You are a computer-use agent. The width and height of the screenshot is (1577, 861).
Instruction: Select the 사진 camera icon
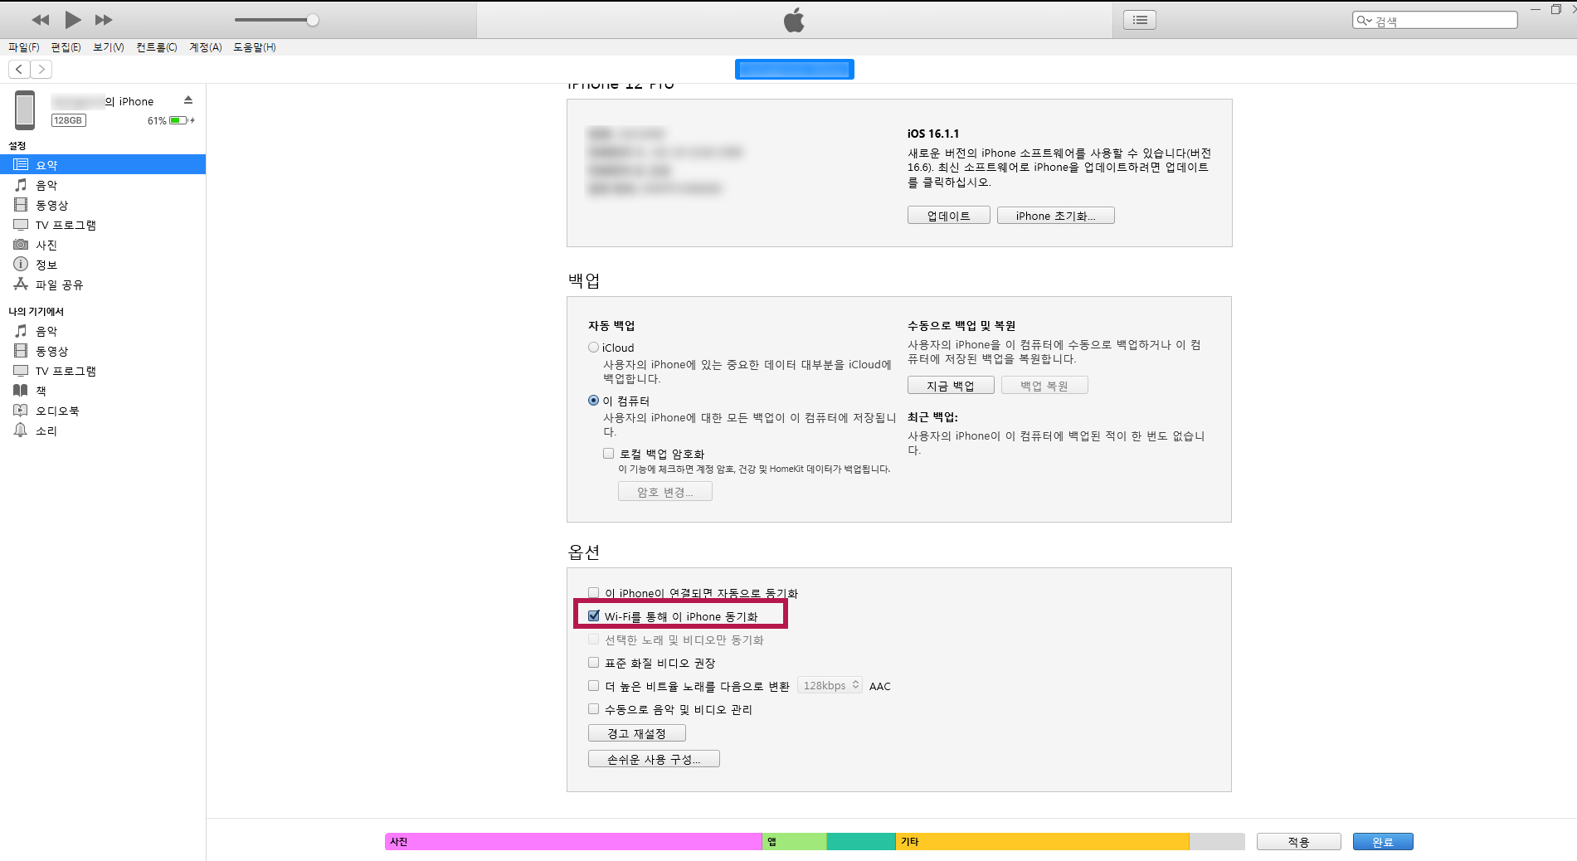pyautogui.click(x=21, y=244)
